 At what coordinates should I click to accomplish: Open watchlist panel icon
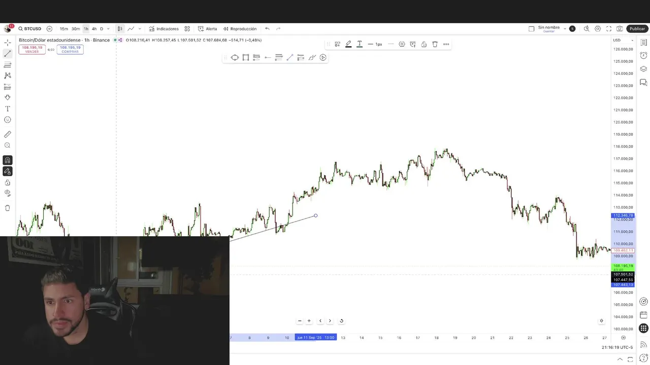(x=643, y=43)
